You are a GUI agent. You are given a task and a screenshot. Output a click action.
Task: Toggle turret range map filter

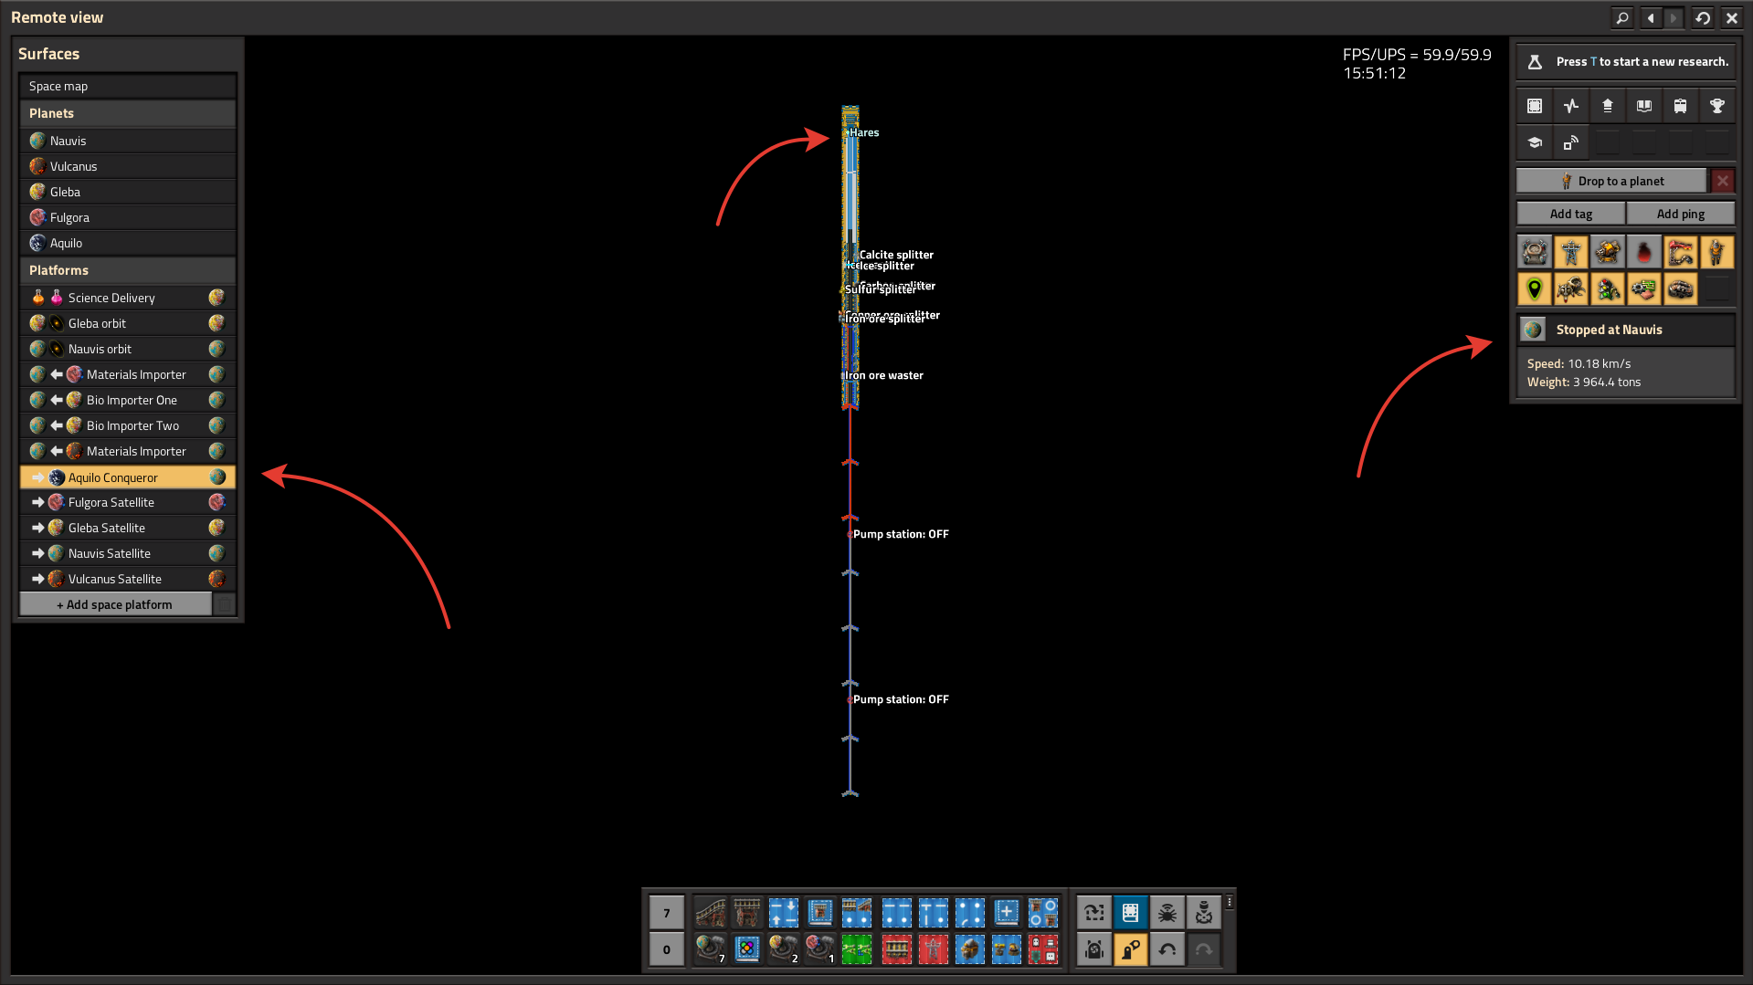tap(1608, 252)
